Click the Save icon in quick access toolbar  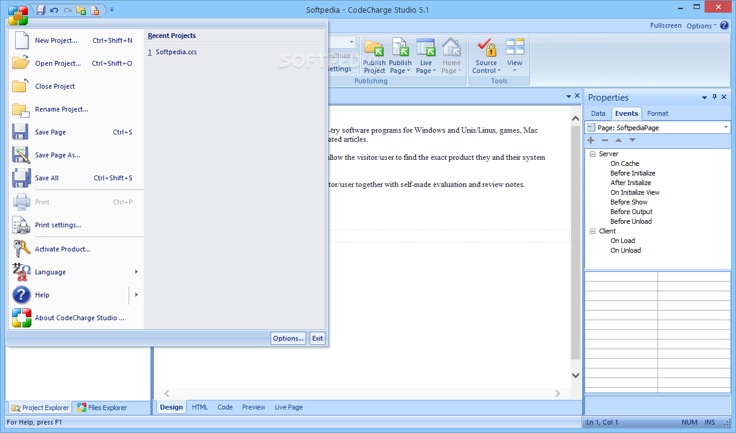coord(40,10)
